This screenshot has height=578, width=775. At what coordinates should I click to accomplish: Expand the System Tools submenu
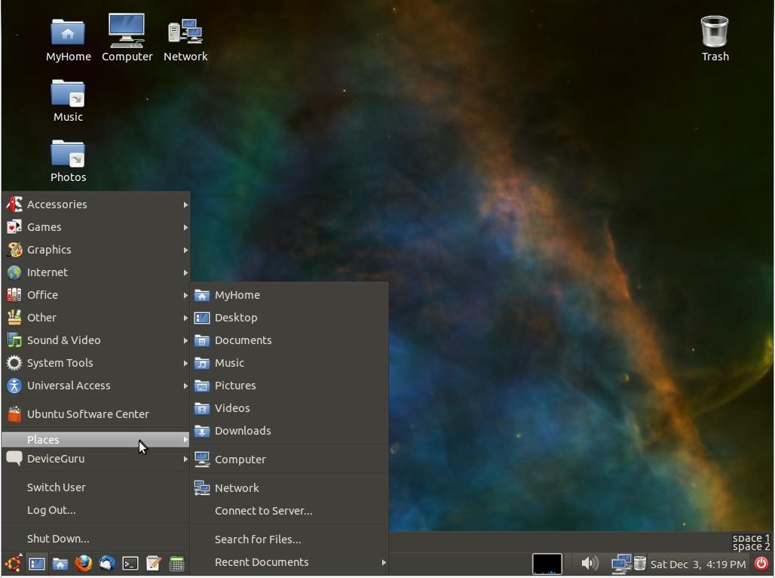[x=96, y=363]
